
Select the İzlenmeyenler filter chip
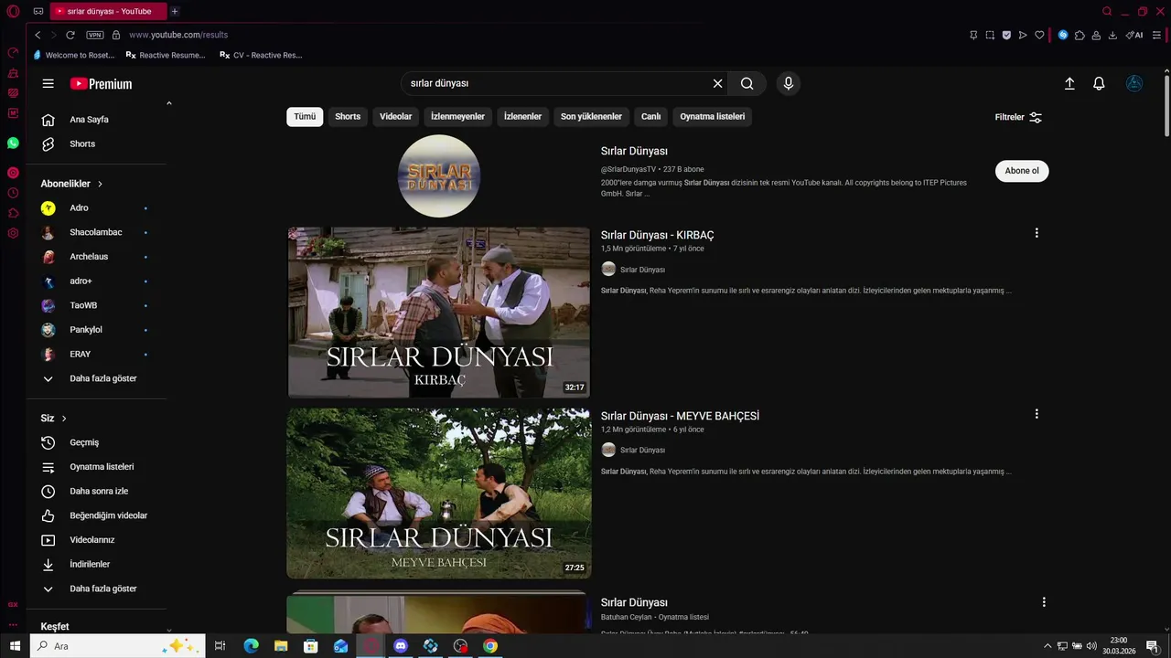(x=458, y=117)
